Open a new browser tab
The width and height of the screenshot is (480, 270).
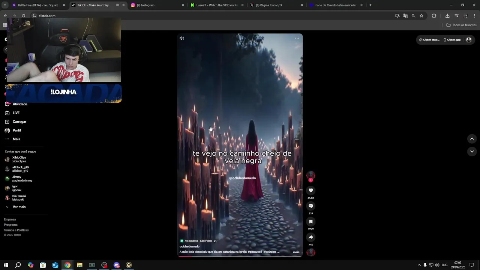(x=370, y=5)
